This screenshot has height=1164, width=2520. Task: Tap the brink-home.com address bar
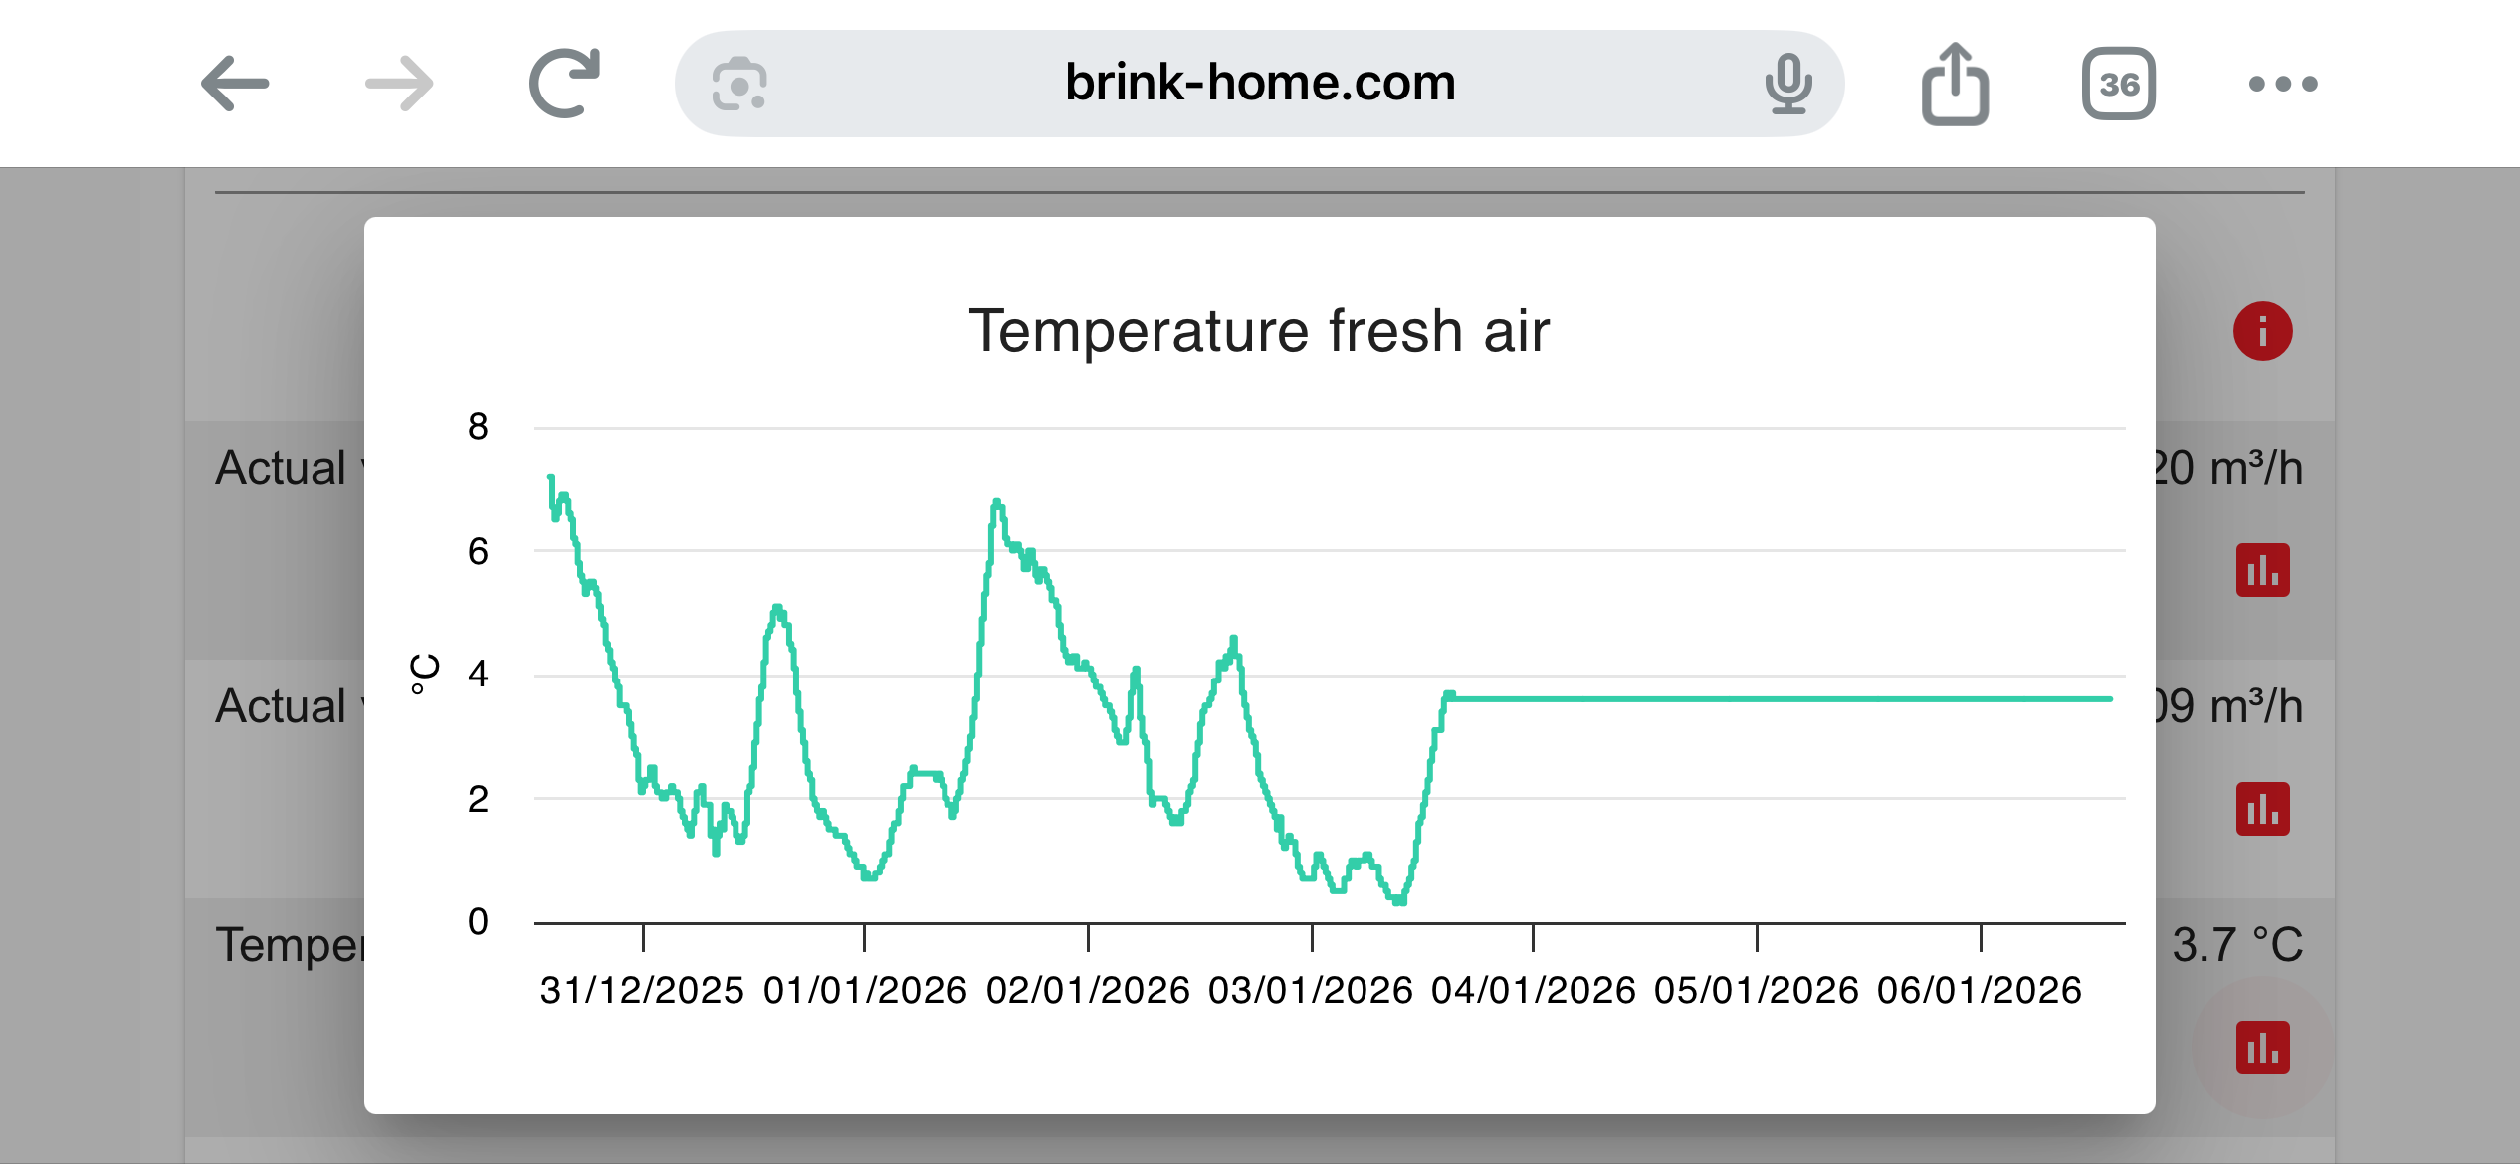tap(1259, 84)
